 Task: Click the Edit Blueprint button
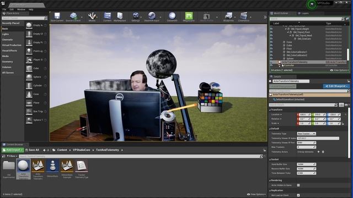click(x=336, y=86)
